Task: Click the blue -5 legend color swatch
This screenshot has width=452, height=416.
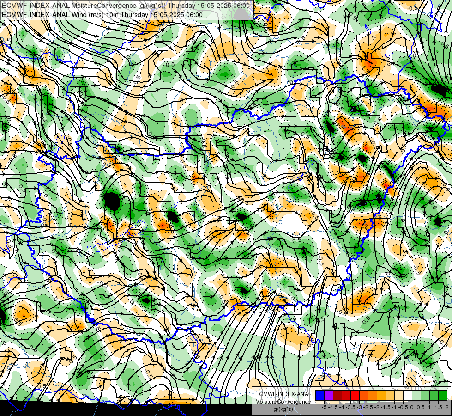Action: coord(320,396)
